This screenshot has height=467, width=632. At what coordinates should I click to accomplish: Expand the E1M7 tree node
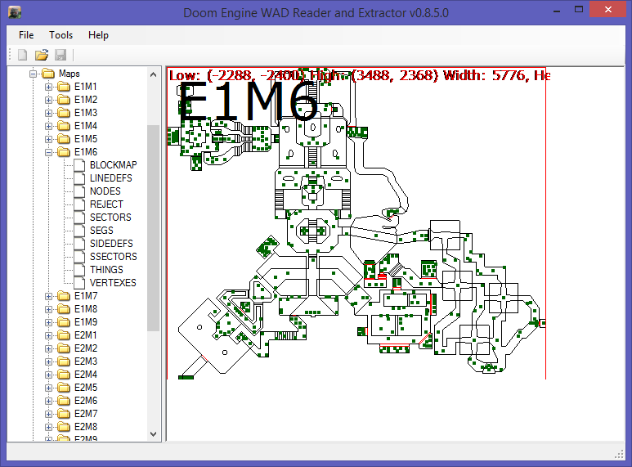pos(48,296)
